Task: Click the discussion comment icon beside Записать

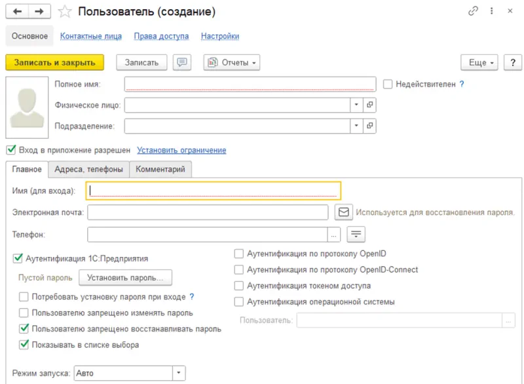Action: 182,62
